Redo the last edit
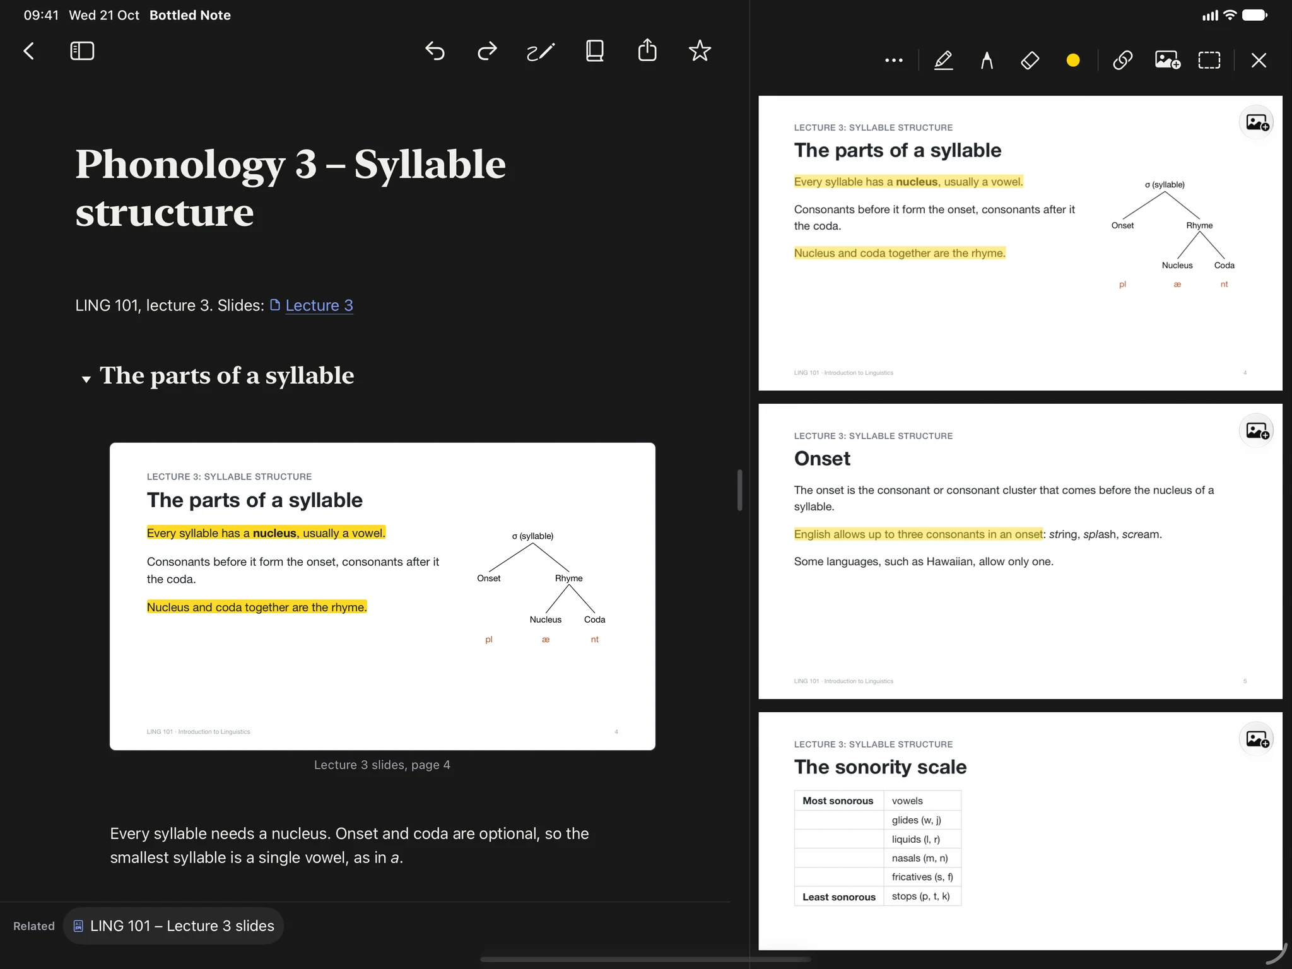Screen dimensions: 1292x969 487,51
